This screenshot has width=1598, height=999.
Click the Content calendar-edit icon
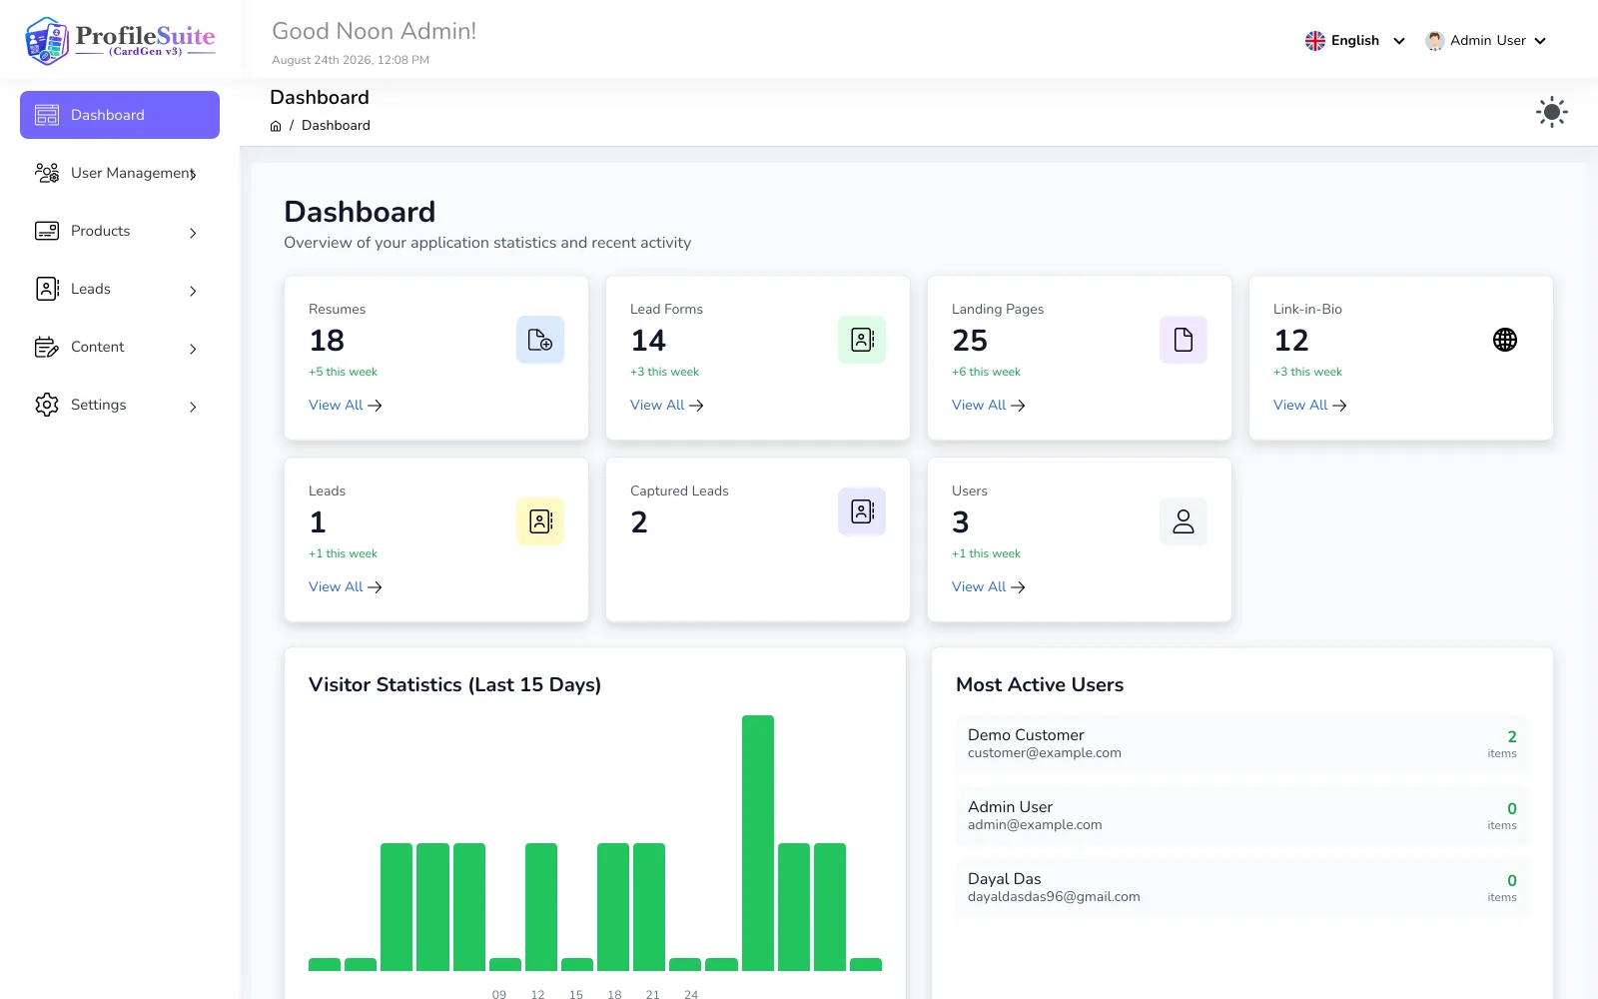tap(47, 347)
